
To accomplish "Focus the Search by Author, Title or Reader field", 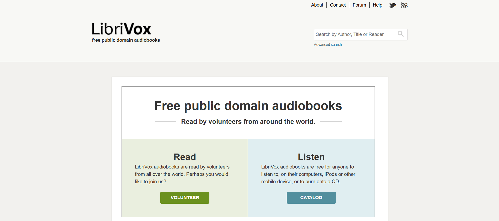I will tap(361, 35).
